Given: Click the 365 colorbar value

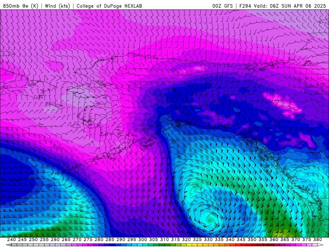Looking at the screenshot, I should [x=285, y=240].
